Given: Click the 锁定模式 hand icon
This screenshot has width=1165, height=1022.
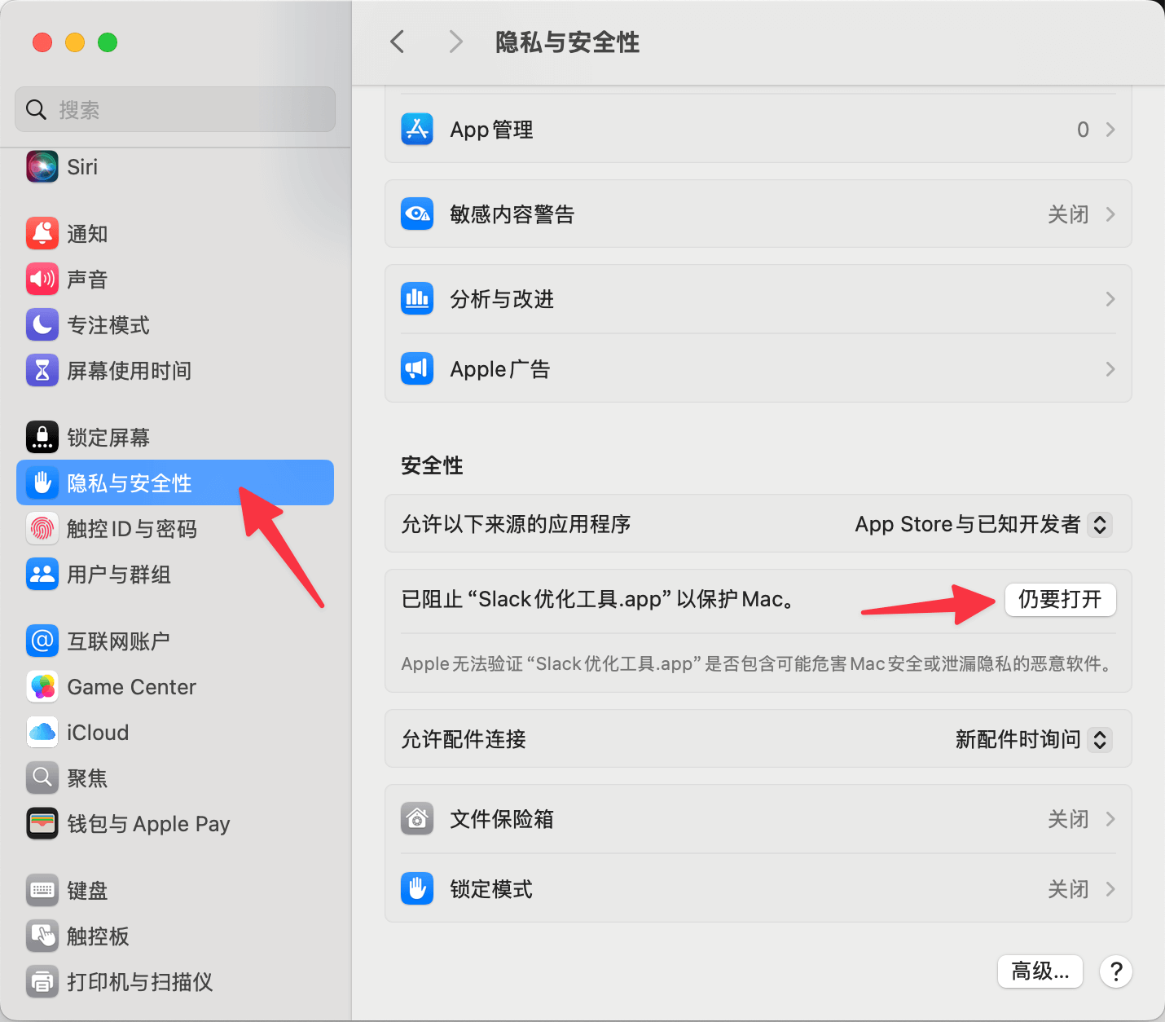Looking at the screenshot, I should [x=417, y=889].
